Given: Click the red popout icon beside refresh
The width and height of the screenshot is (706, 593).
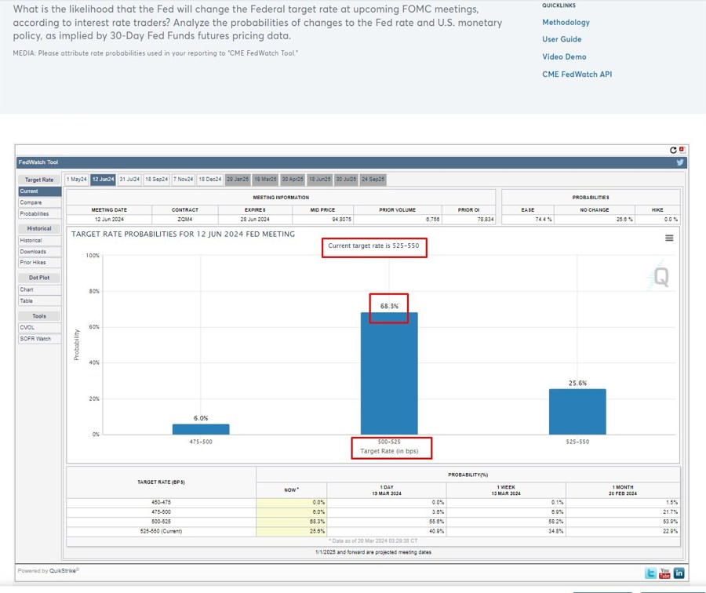Looking at the screenshot, I should (x=682, y=150).
